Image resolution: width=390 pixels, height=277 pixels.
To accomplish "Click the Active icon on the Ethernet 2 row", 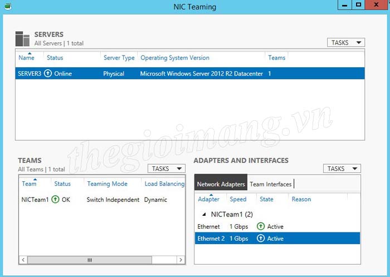I will pos(260,238).
